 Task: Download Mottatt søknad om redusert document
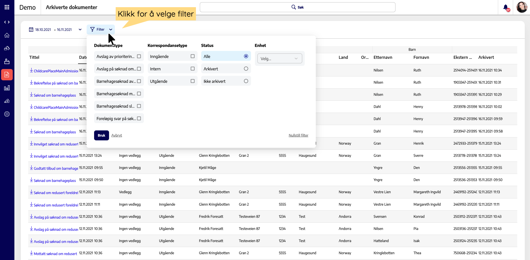point(31,253)
